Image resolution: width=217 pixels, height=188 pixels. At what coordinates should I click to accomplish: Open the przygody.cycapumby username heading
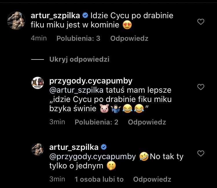(x=91, y=81)
